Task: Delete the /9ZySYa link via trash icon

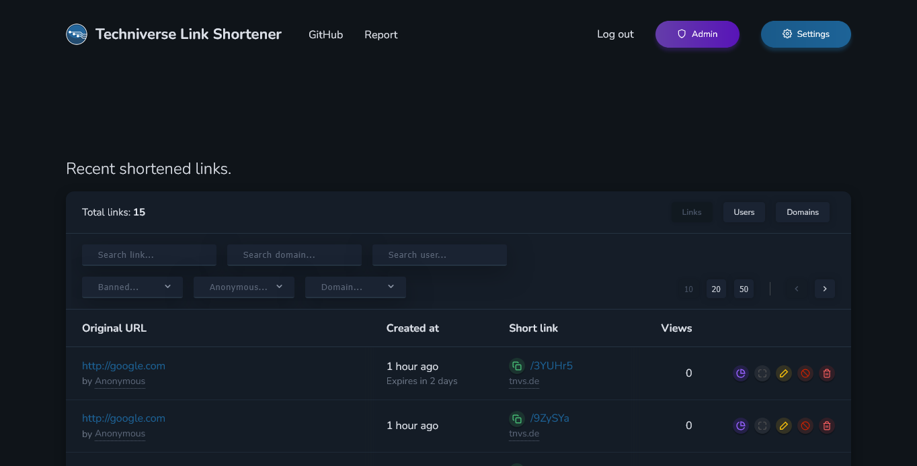Action: coord(827,426)
